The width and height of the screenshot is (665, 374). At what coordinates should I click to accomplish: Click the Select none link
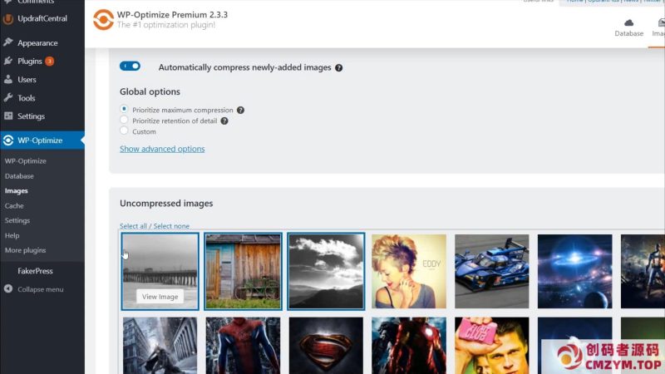coord(170,226)
